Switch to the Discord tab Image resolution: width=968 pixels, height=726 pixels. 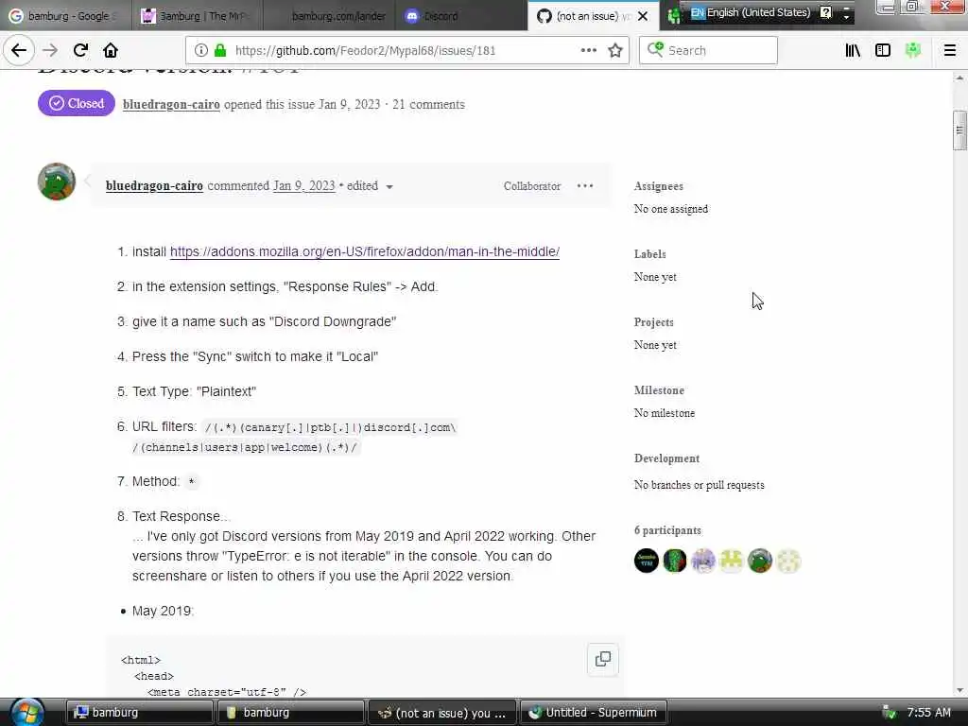(x=463, y=16)
